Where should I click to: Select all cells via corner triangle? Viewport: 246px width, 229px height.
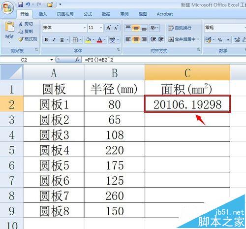point(12,72)
